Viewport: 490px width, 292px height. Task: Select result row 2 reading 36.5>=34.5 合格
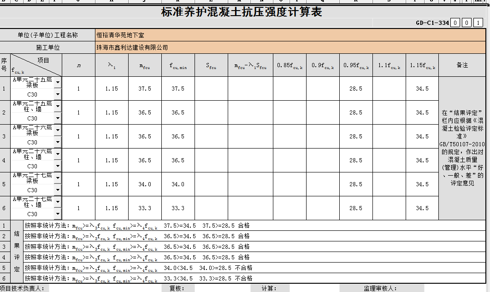254,236
